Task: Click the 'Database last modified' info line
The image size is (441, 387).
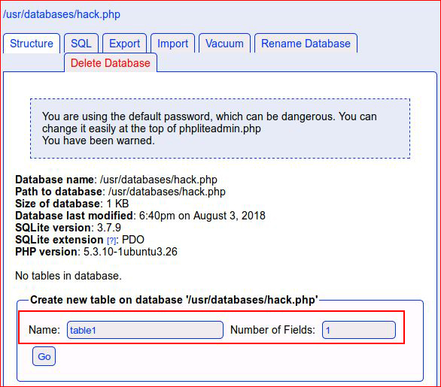Action: coord(140,216)
